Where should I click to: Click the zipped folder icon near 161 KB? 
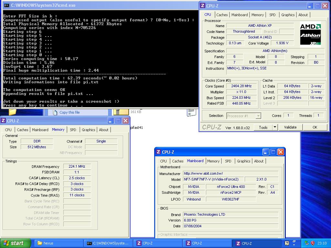coord(121,112)
